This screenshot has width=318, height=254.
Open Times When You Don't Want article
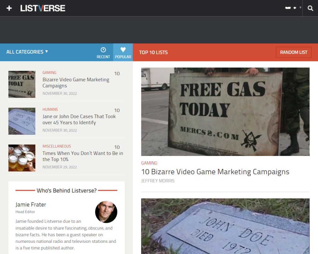(x=83, y=156)
